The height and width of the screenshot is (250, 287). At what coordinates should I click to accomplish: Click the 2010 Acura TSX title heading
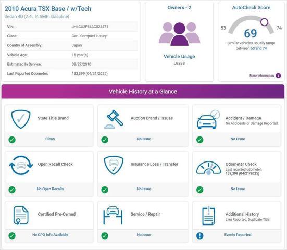(48, 9)
